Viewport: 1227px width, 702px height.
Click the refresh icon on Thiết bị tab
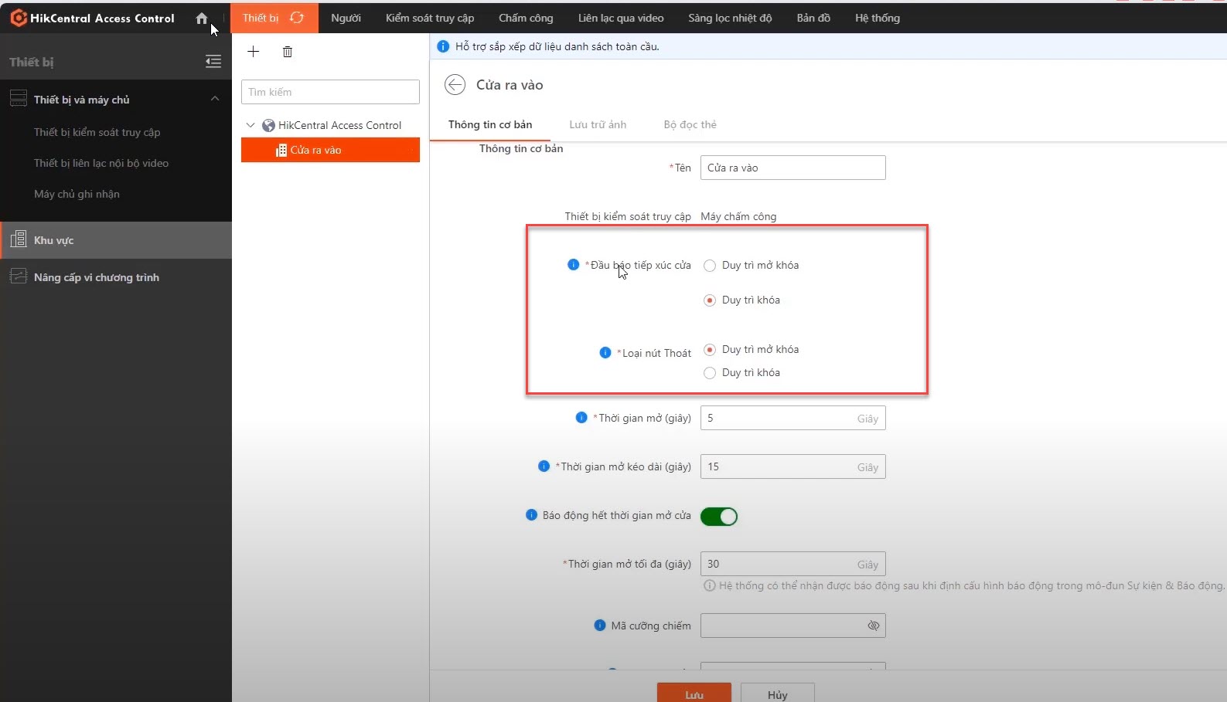coord(297,18)
